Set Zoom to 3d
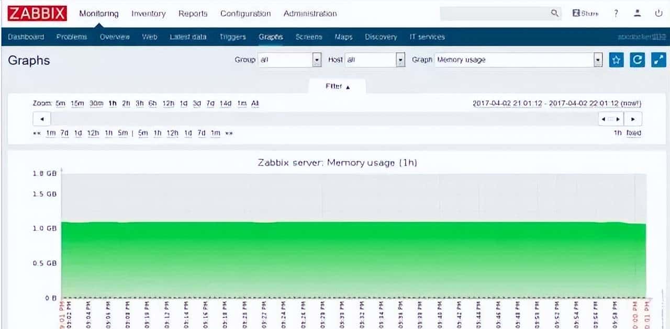This screenshot has height=329, width=670. pyautogui.click(x=197, y=104)
